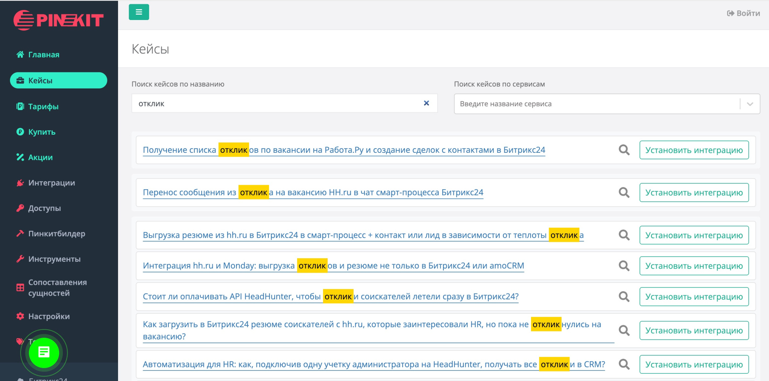This screenshot has height=381, width=769.
Task: Open the case about transferring HH.ru response messages
Action: click(x=313, y=192)
